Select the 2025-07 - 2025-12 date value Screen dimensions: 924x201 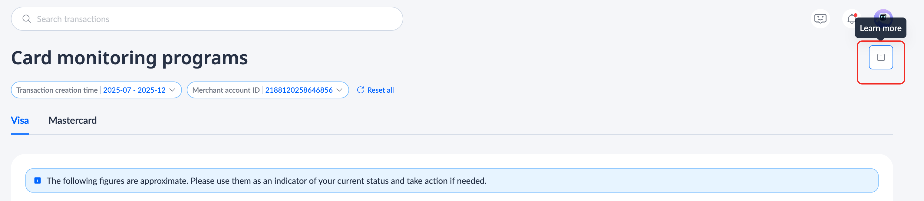(x=134, y=90)
